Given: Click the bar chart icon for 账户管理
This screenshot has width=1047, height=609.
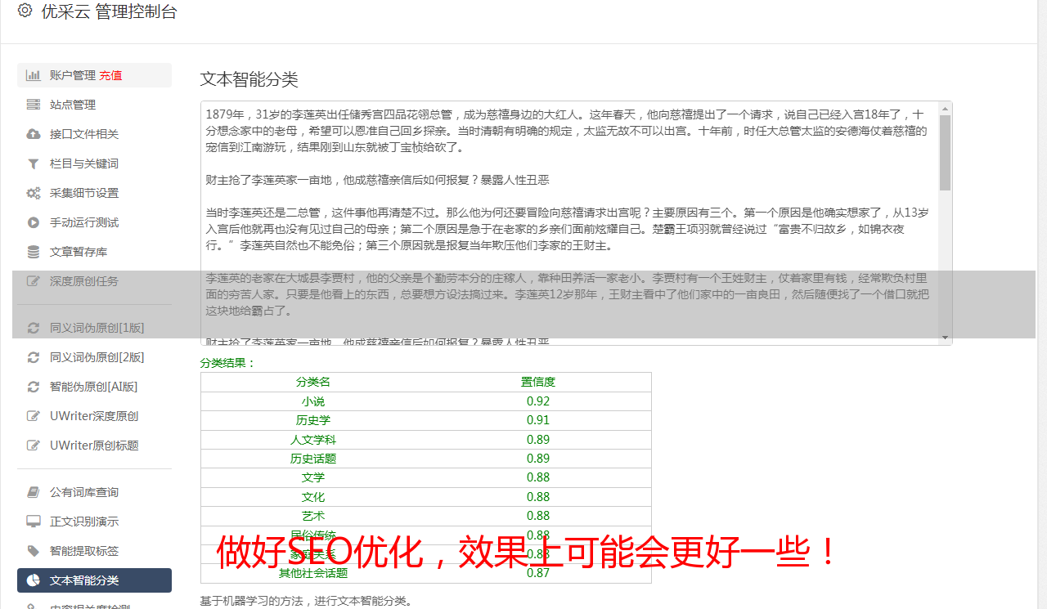Looking at the screenshot, I should (34, 75).
